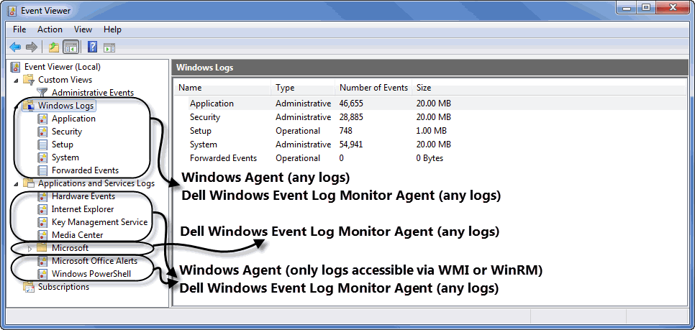Click the Forward arrow toolbar icon

pos(32,47)
